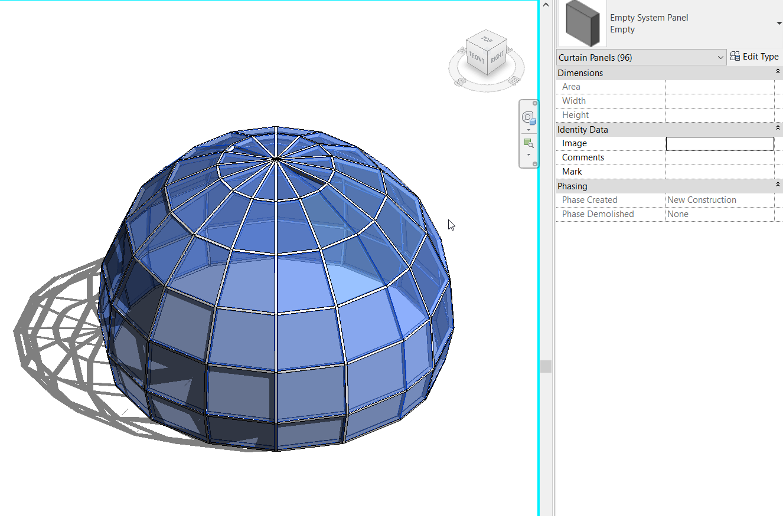This screenshot has height=516, width=783.
Task: Close the navigation bar via its X icon
Action: point(535,103)
